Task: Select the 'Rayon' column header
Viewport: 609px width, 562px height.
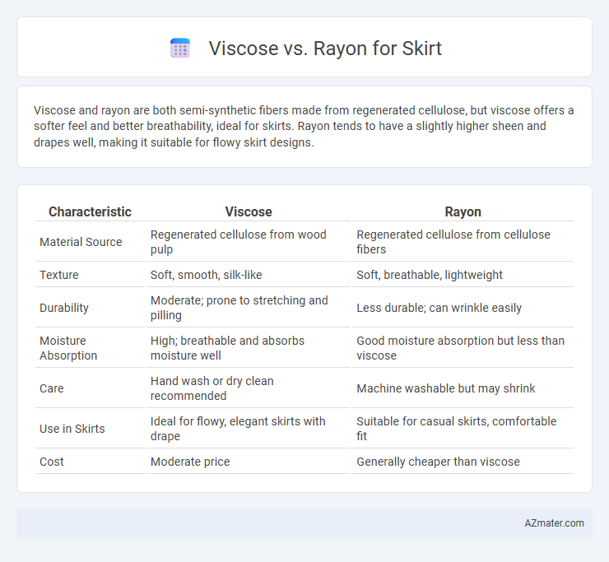Action: (463, 211)
